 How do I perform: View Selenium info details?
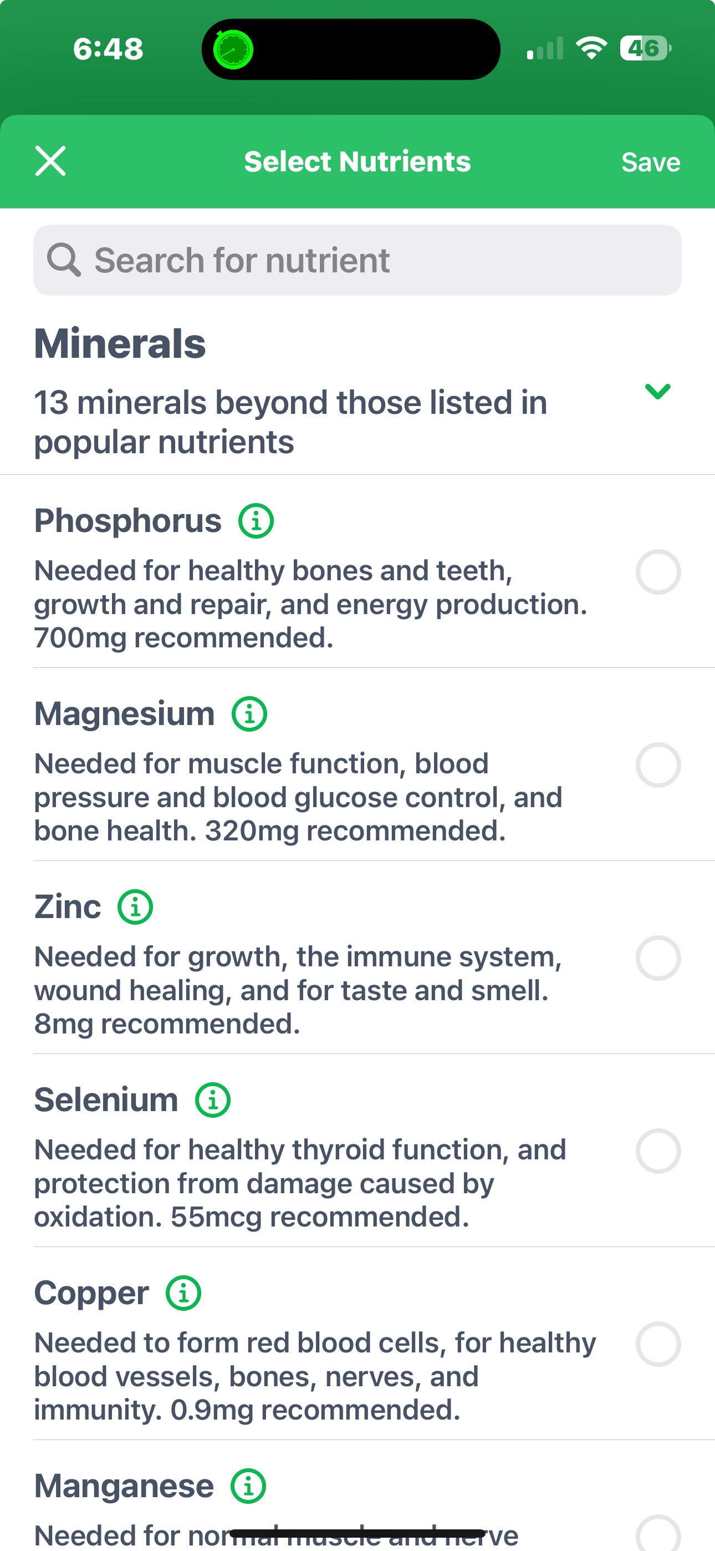[212, 1100]
